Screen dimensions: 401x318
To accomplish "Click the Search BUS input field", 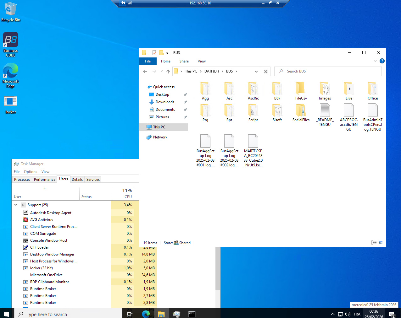I will click(328, 71).
